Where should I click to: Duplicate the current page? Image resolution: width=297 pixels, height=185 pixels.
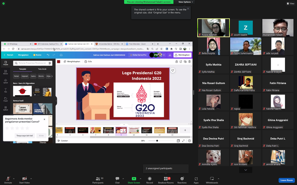pos(185,62)
